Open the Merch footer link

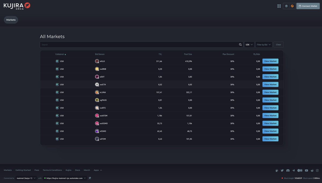coord(87,170)
